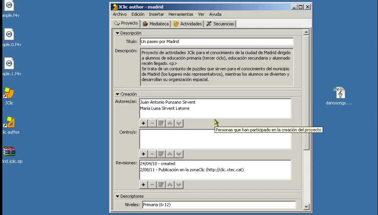Edit selected author entry

pyautogui.click(x=161, y=123)
